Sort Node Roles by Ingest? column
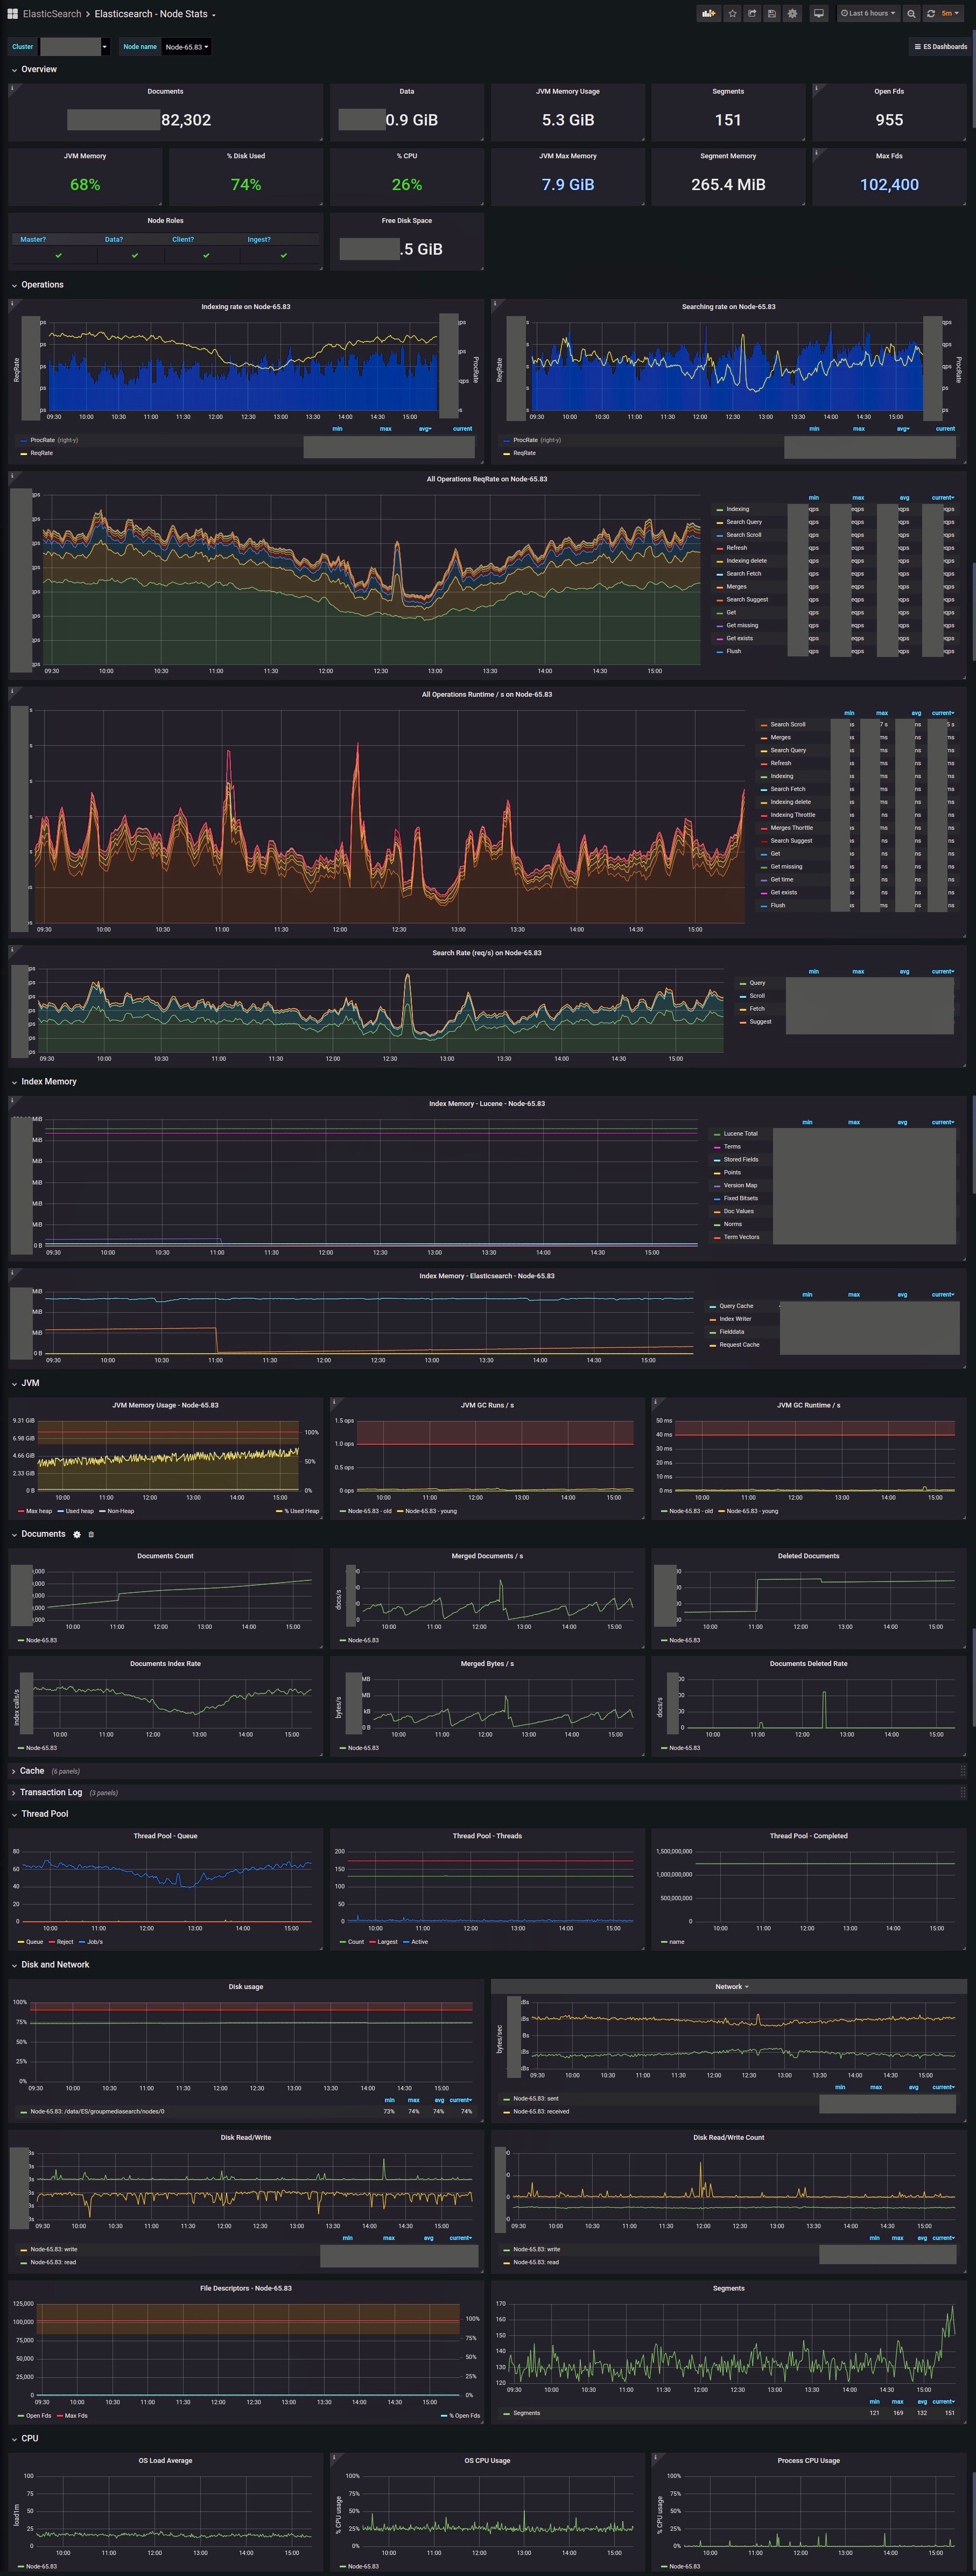The height and width of the screenshot is (2576, 976). coord(259,240)
